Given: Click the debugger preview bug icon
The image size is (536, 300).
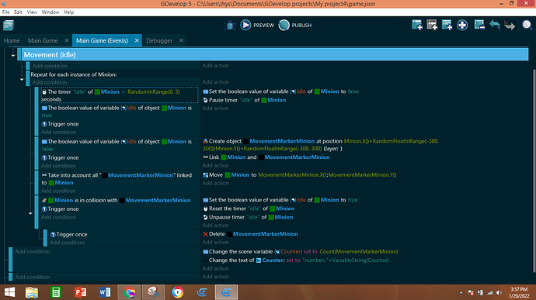Looking at the screenshot, I should [230, 26].
